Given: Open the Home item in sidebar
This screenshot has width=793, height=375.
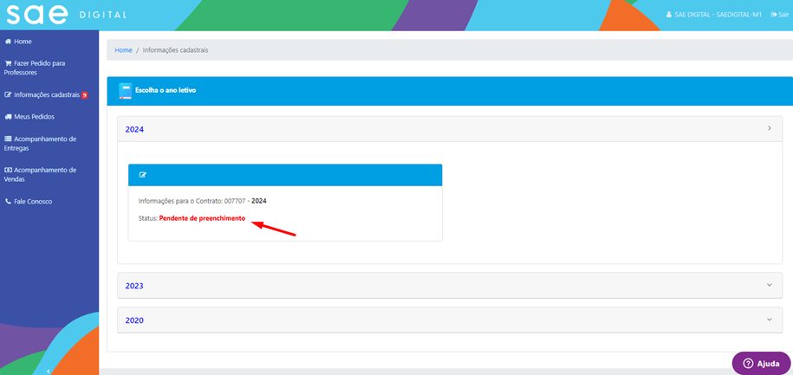Looking at the screenshot, I should coord(23,42).
